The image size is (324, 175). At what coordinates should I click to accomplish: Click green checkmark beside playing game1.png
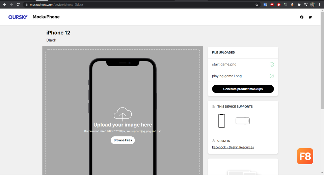point(272,76)
